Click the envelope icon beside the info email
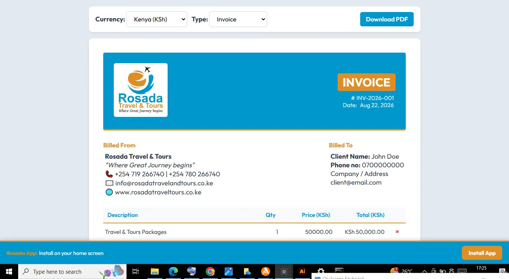The image size is (509, 279). (109, 183)
